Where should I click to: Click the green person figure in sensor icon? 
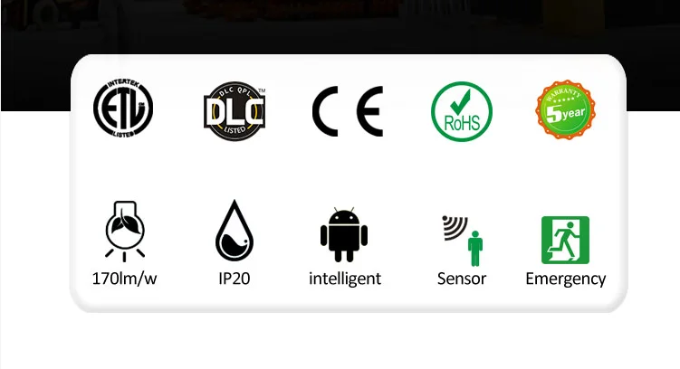click(475, 249)
